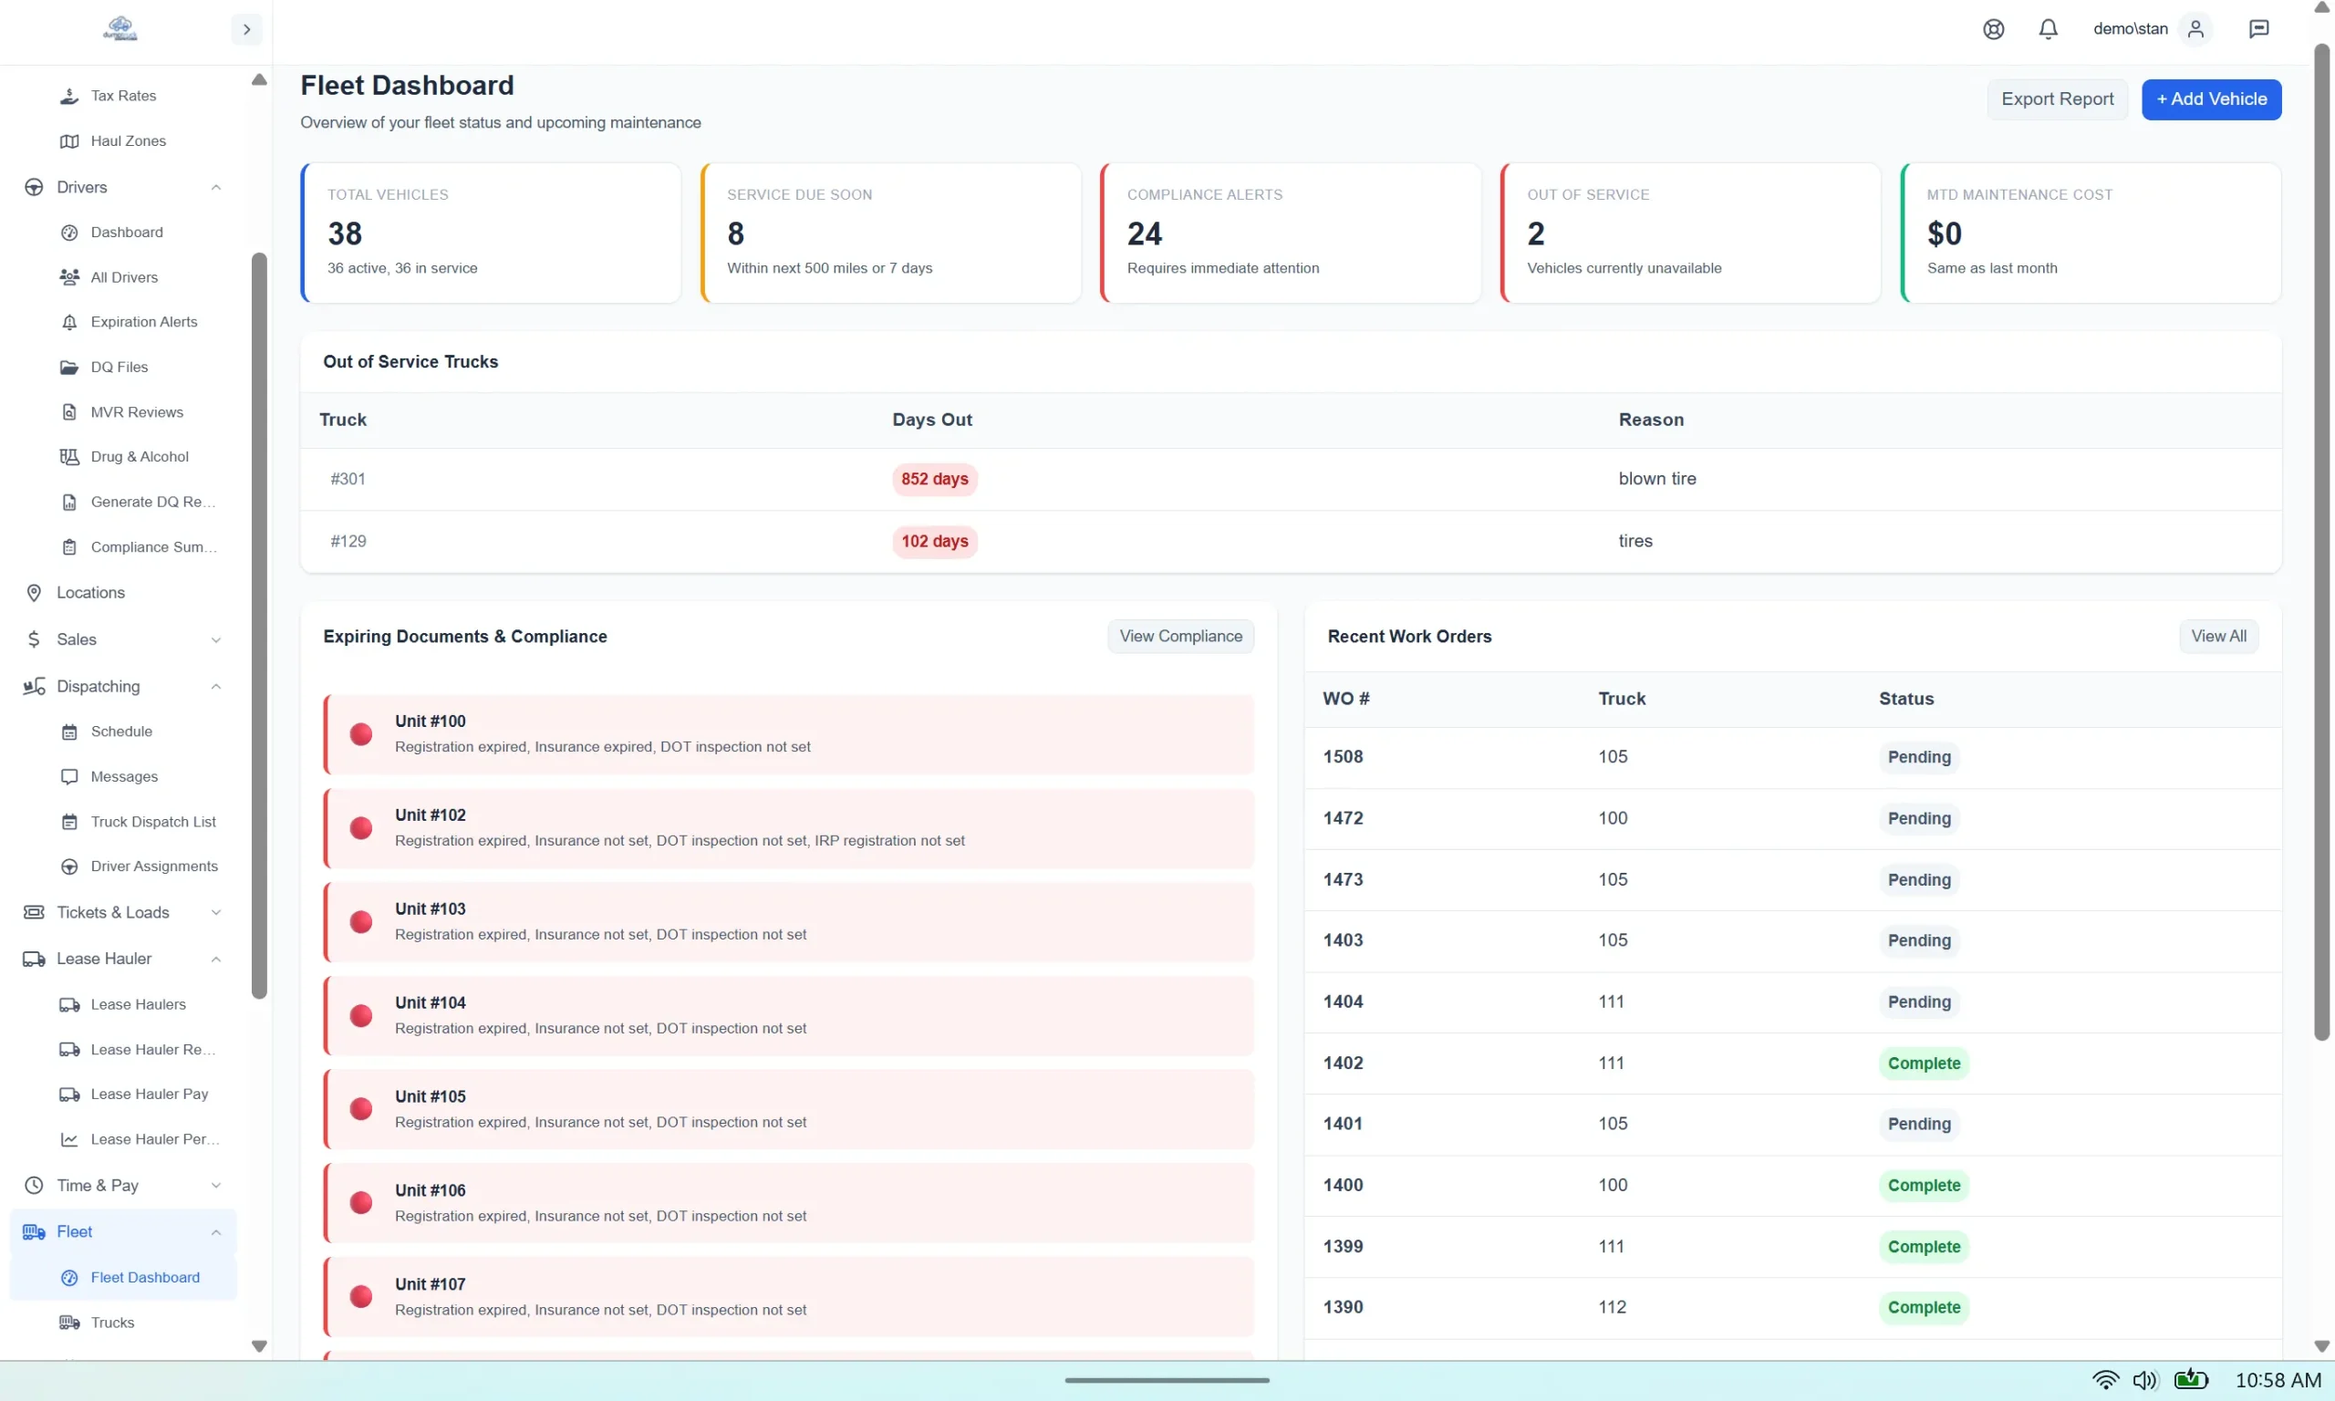Image resolution: width=2335 pixels, height=1401 pixels.
Task: Expand the Sales section
Action: click(216, 639)
